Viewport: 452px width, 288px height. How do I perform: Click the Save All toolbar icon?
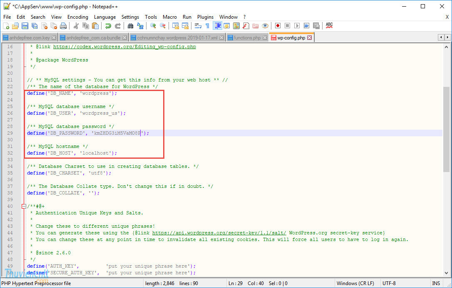tap(35, 26)
